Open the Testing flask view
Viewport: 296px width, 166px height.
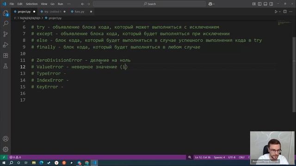pos(6,66)
